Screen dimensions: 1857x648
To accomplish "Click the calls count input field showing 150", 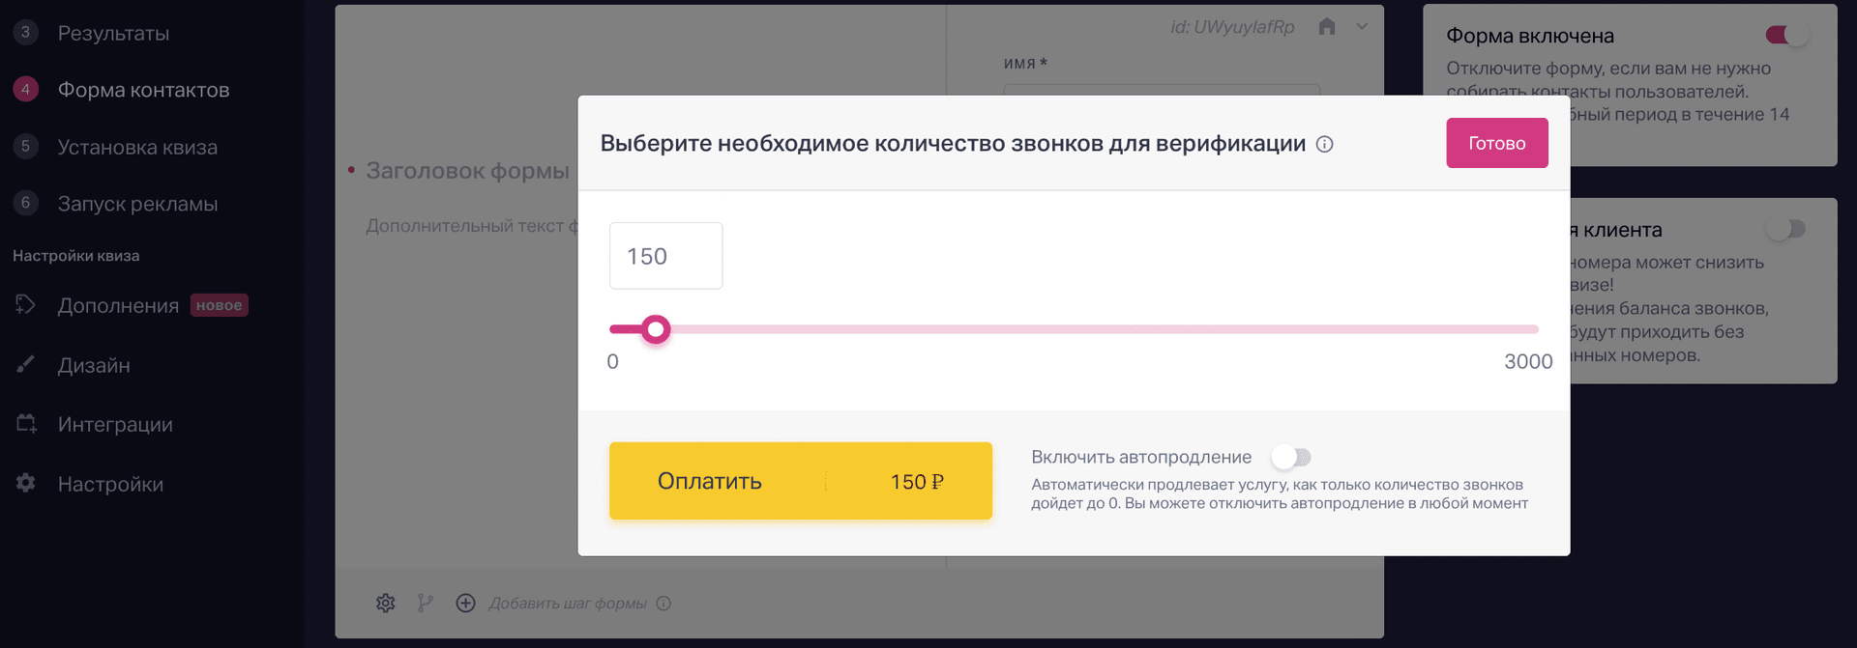I will pyautogui.click(x=665, y=256).
